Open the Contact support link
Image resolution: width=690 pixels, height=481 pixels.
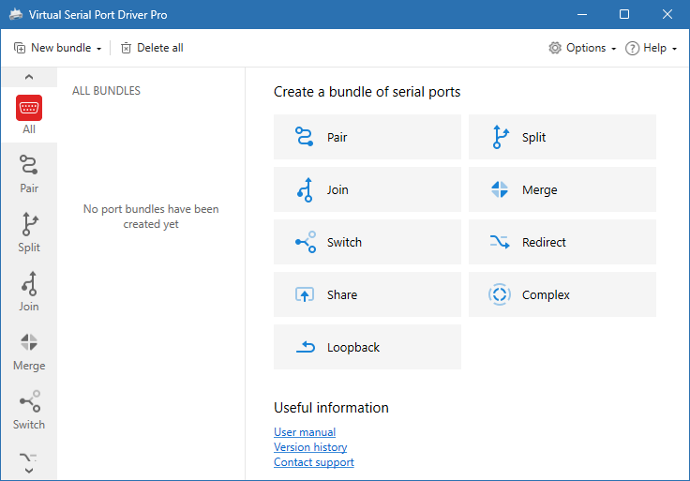click(314, 462)
